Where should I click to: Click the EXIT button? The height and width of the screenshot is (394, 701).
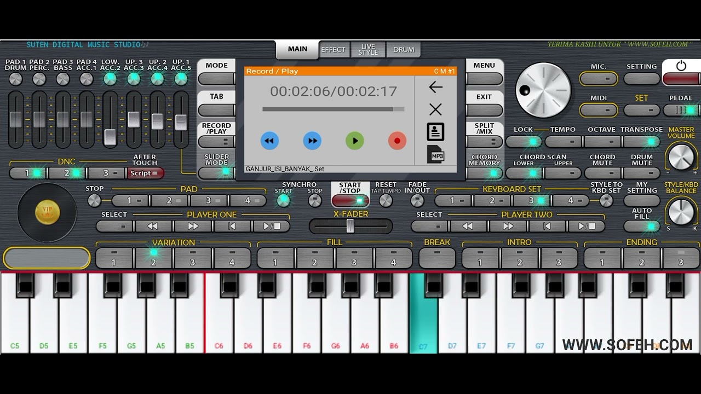pos(484,110)
